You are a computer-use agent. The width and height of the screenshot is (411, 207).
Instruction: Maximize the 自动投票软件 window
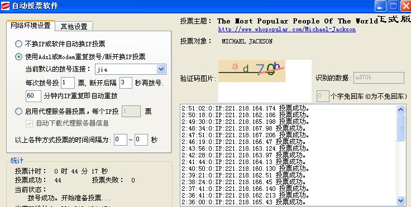point(394,6)
